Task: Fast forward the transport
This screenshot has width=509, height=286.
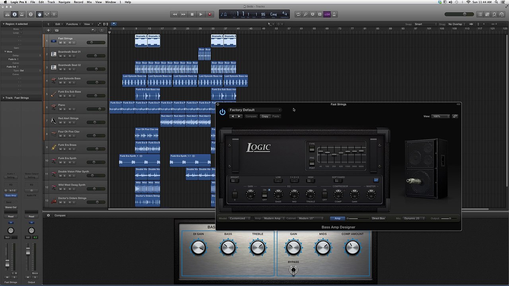Action: point(183,14)
